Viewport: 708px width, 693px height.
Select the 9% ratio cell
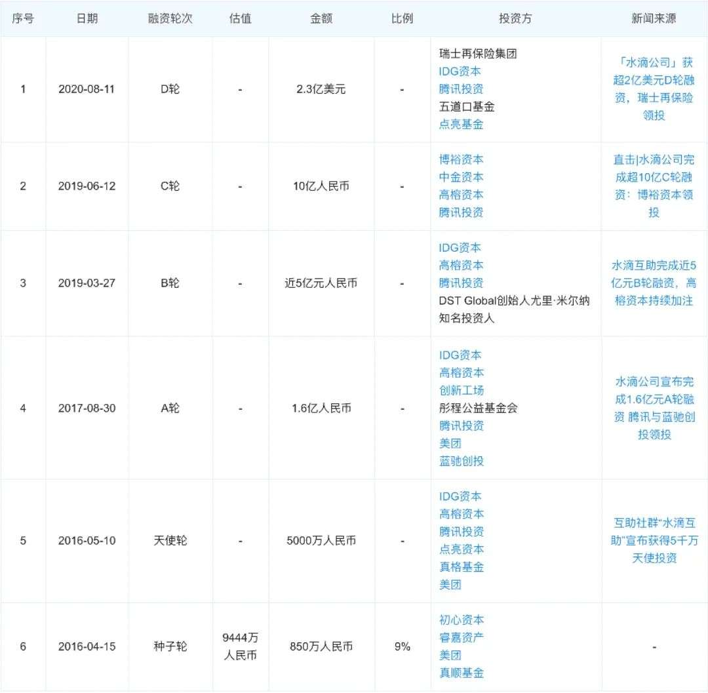click(402, 646)
